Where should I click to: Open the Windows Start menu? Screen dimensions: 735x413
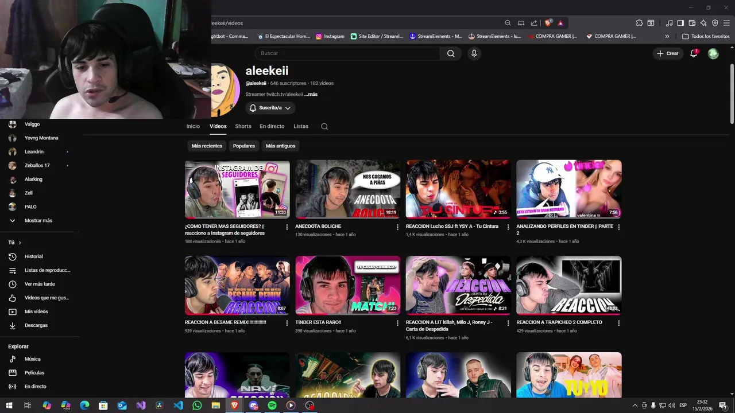pyautogui.click(x=9, y=406)
